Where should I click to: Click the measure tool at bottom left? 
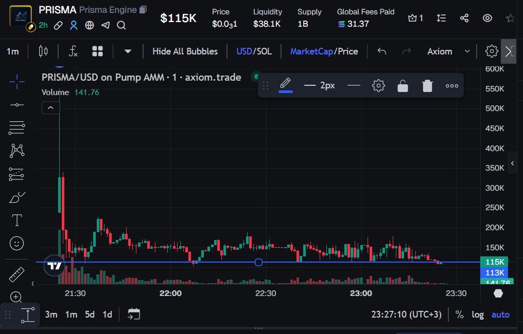[x=28, y=314]
